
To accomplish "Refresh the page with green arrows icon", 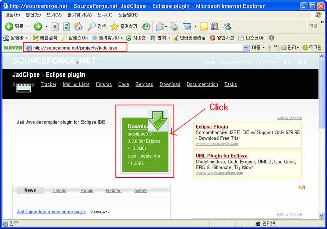I will tap(67, 26).
